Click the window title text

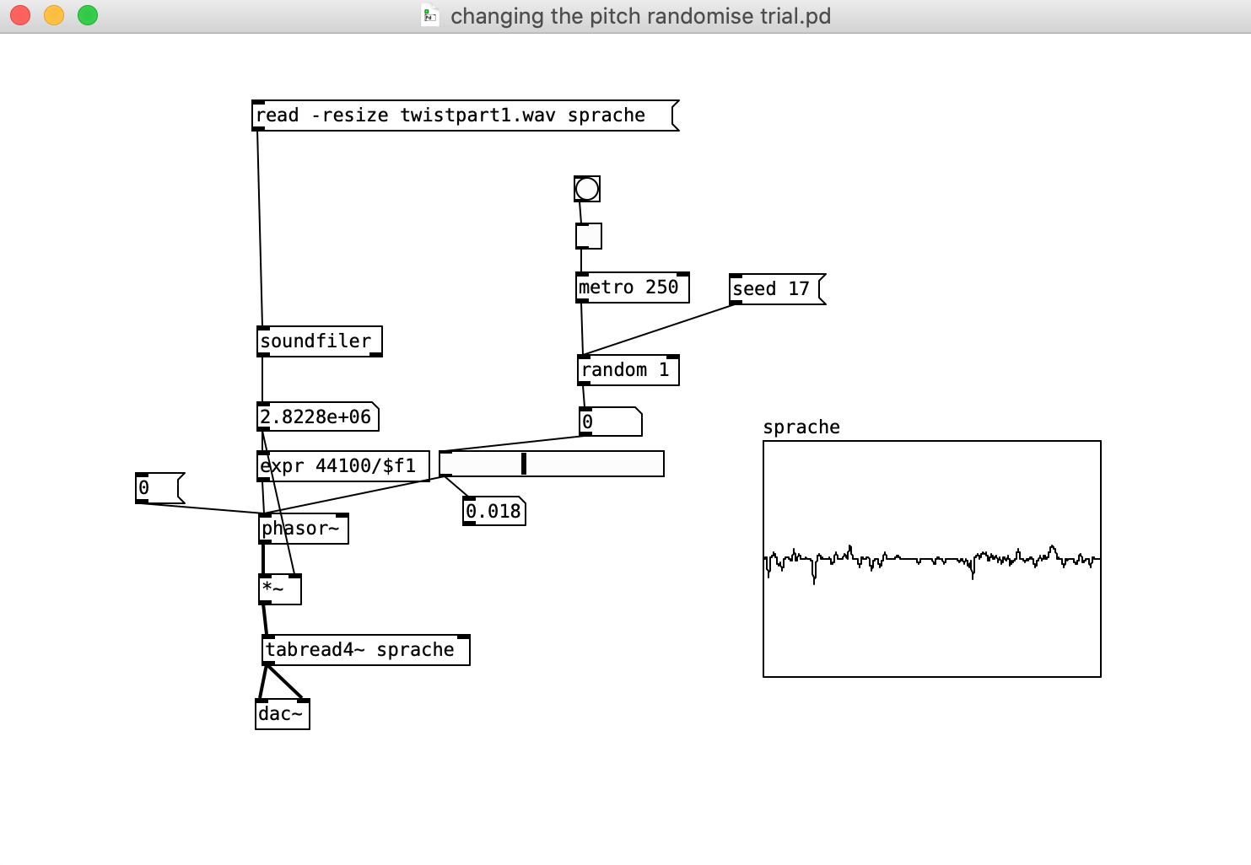pyautogui.click(x=640, y=16)
